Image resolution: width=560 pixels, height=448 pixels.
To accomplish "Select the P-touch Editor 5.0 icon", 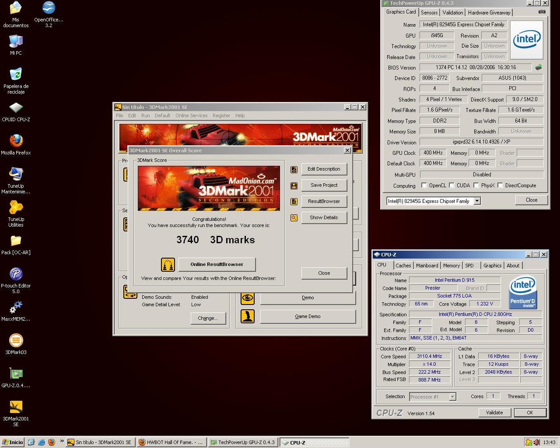I will (x=16, y=280).
